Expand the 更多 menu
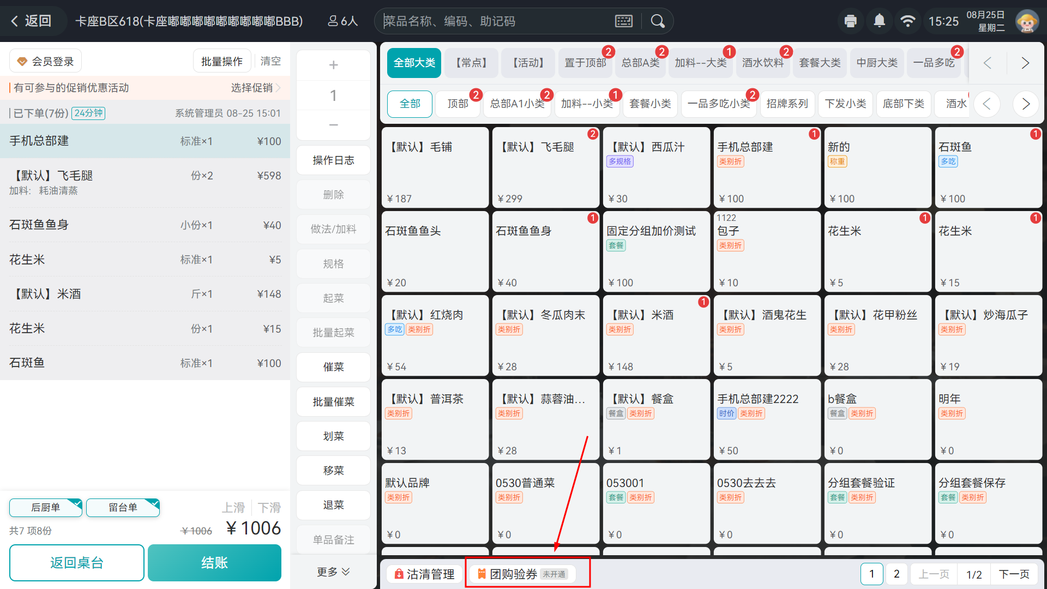 coord(333,572)
